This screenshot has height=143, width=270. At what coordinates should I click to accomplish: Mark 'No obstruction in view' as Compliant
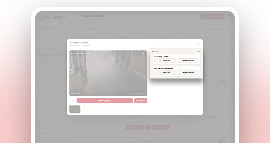tap(165, 73)
